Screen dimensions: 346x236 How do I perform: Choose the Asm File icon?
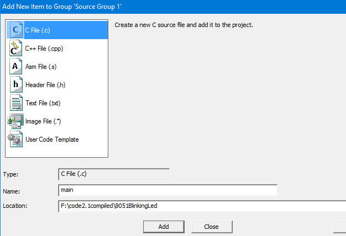[15, 66]
